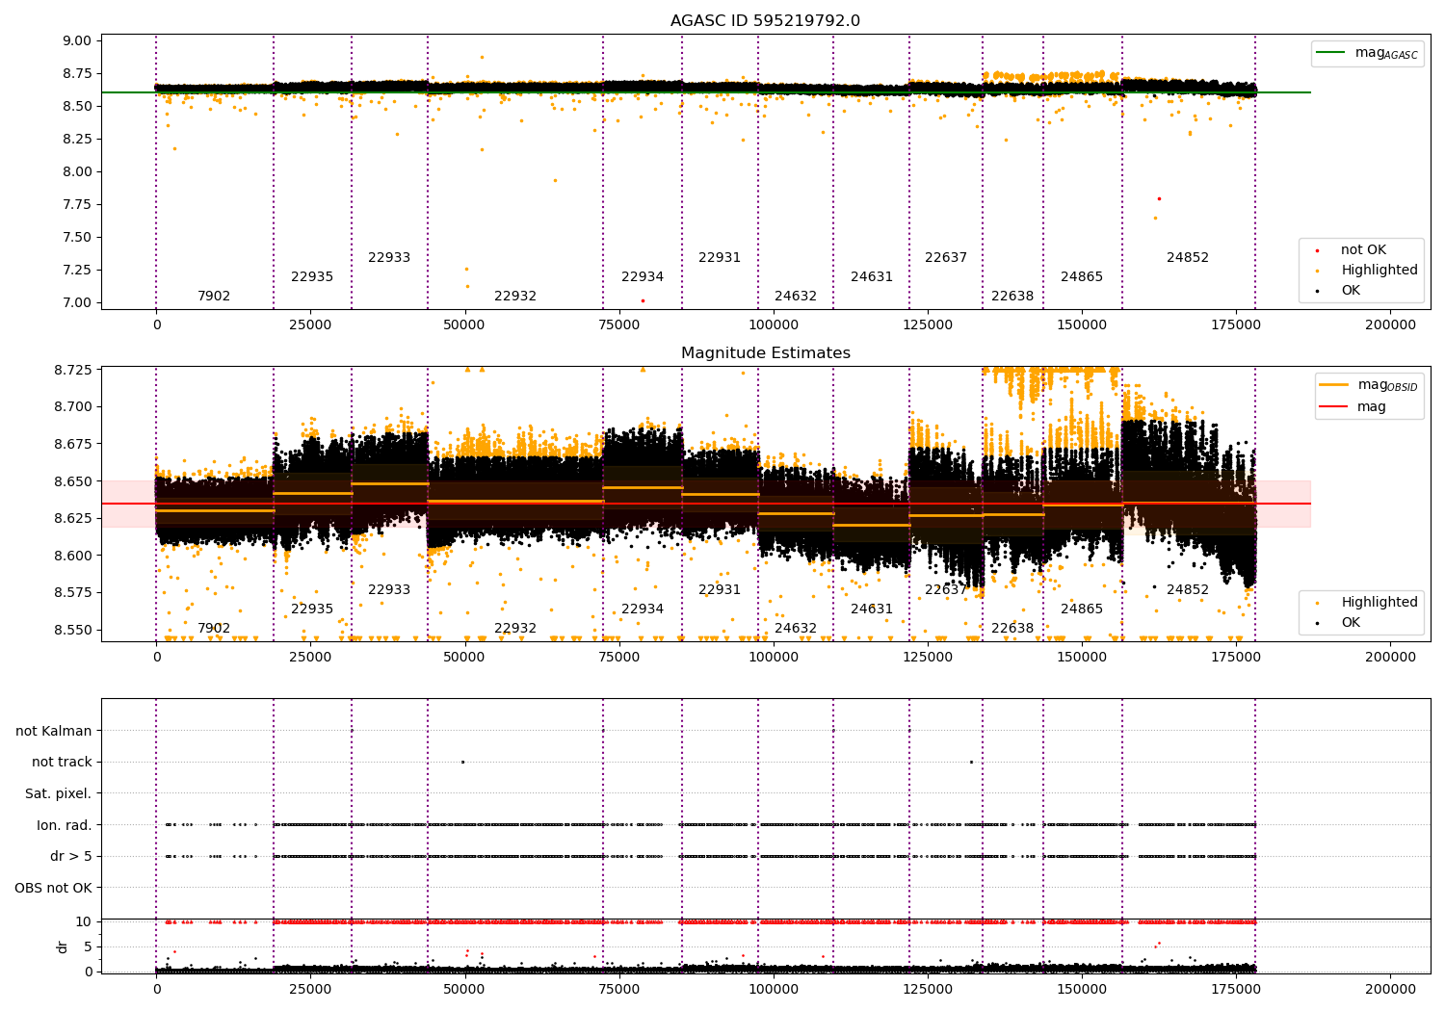
Task: Click OBSID label 7902 in Magnitude Estimates plot
Action: coord(214,629)
